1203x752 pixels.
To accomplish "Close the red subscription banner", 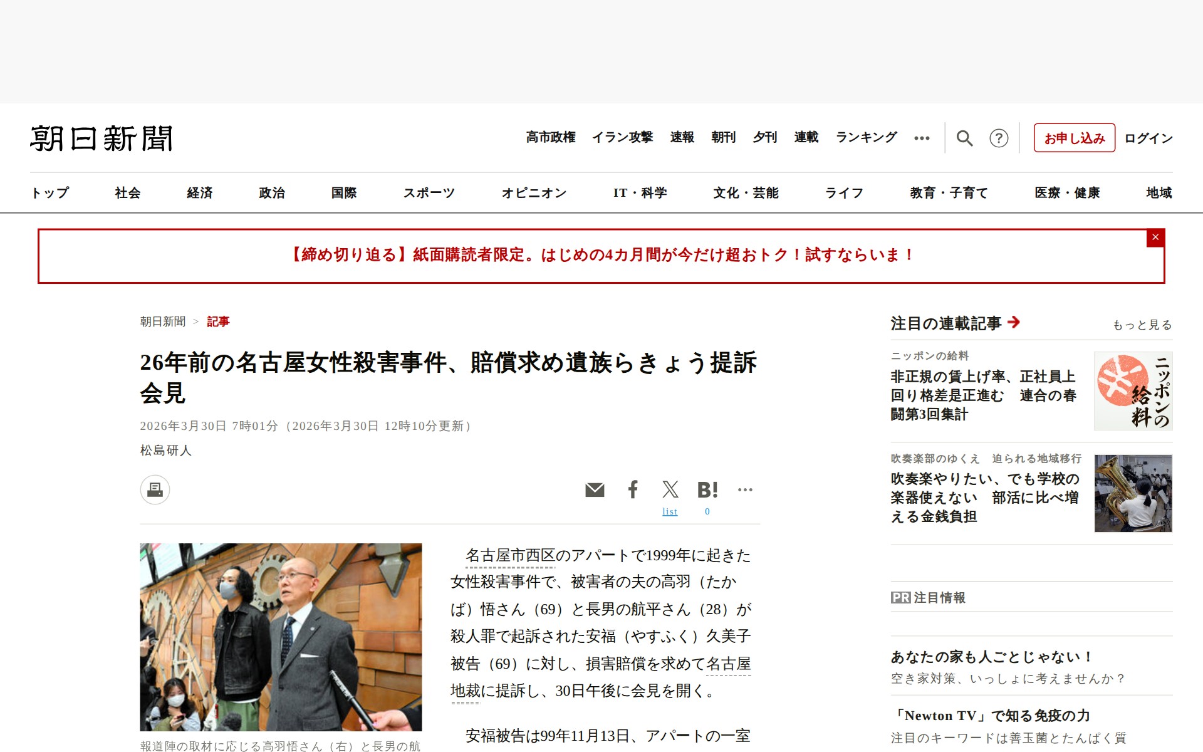I will [1155, 238].
